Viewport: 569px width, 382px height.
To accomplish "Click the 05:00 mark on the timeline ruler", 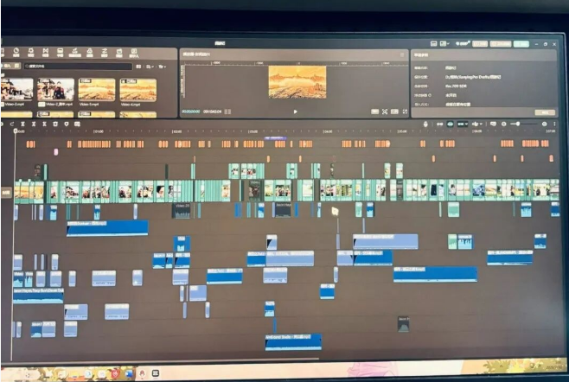I will pyautogui.click(x=402, y=131).
